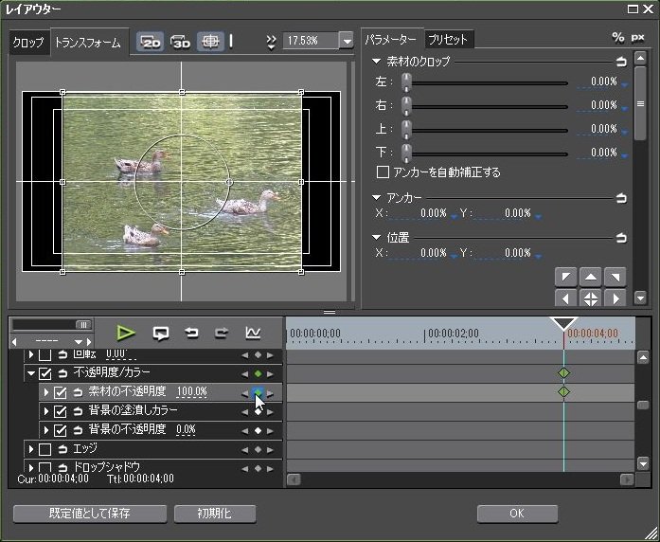
Task: Click the 右 crop slider handle
Action: [x=406, y=106]
